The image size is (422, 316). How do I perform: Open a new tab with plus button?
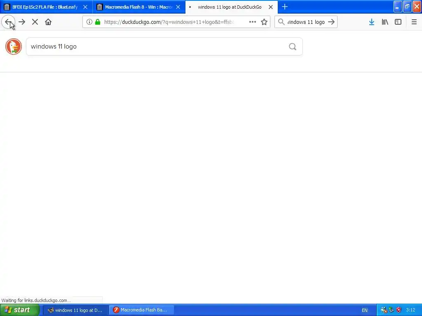[285, 7]
